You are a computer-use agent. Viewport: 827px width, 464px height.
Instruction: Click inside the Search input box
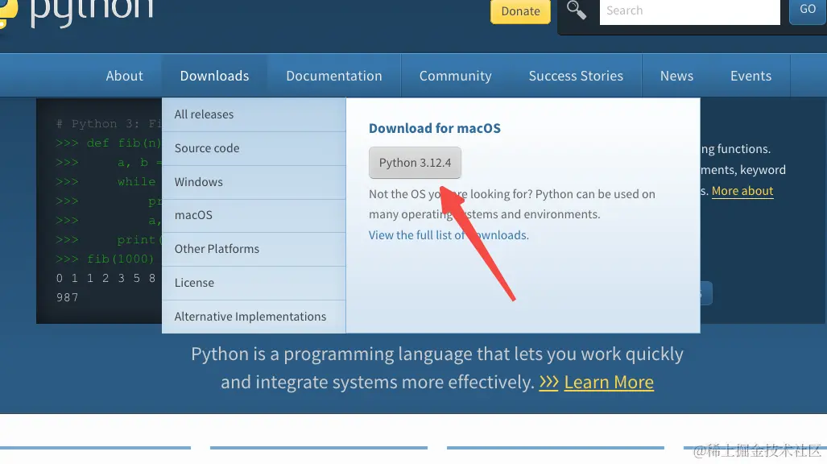click(688, 10)
